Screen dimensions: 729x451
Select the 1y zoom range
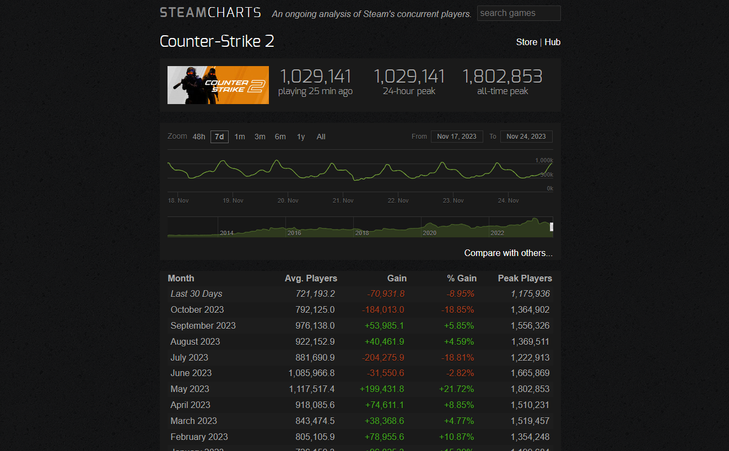[300, 137]
